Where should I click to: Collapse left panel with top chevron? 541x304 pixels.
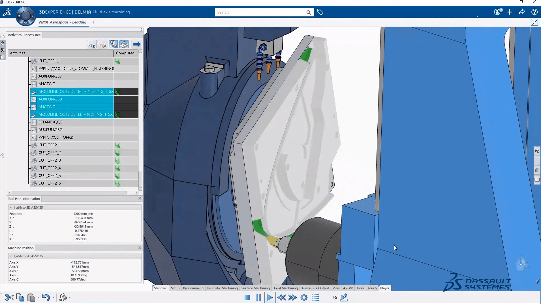pyautogui.click(x=141, y=29)
